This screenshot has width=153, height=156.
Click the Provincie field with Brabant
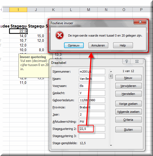(x=92, y=107)
